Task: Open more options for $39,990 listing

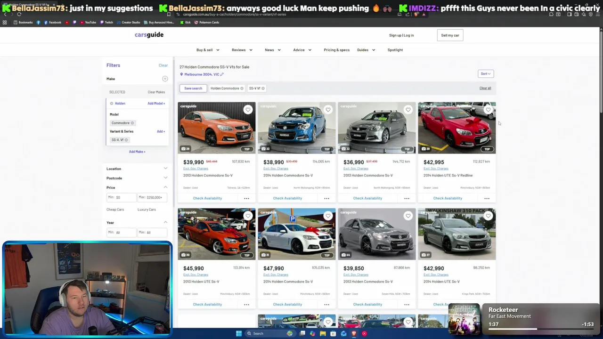Action: (x=246, y=198)
